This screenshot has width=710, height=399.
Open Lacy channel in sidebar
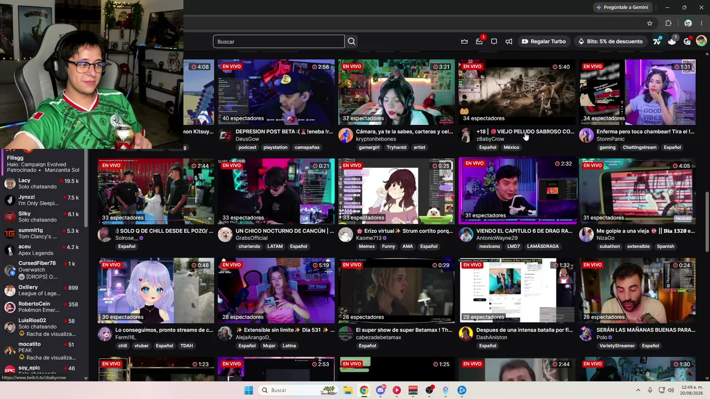[x=42, y=183]
